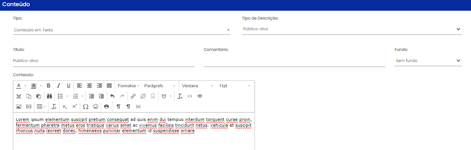Open the Tipo dropdown 'Conteúdo em Texto'
Screen dimensions: 471x150
click(x=121, y=30)
